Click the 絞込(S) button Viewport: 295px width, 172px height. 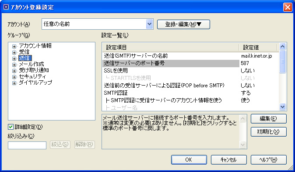60,144
